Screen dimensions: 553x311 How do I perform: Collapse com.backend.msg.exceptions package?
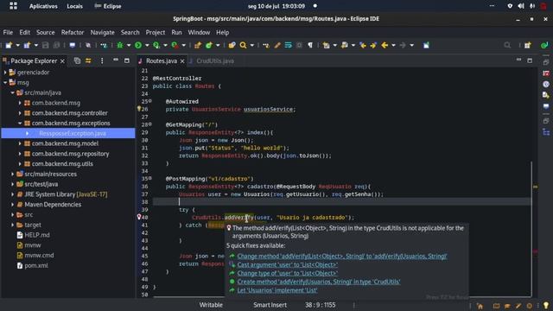(20, 123)
